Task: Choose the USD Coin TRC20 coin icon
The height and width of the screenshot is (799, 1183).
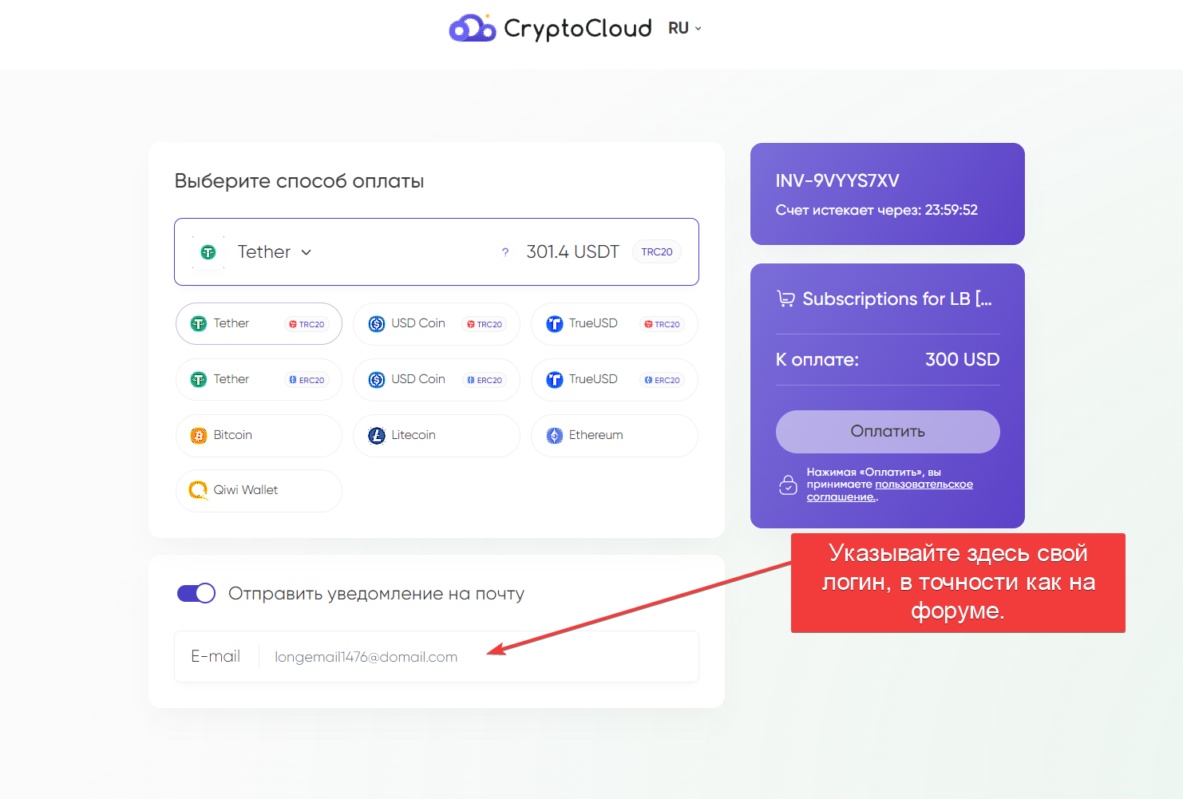Action: point(377,324)
